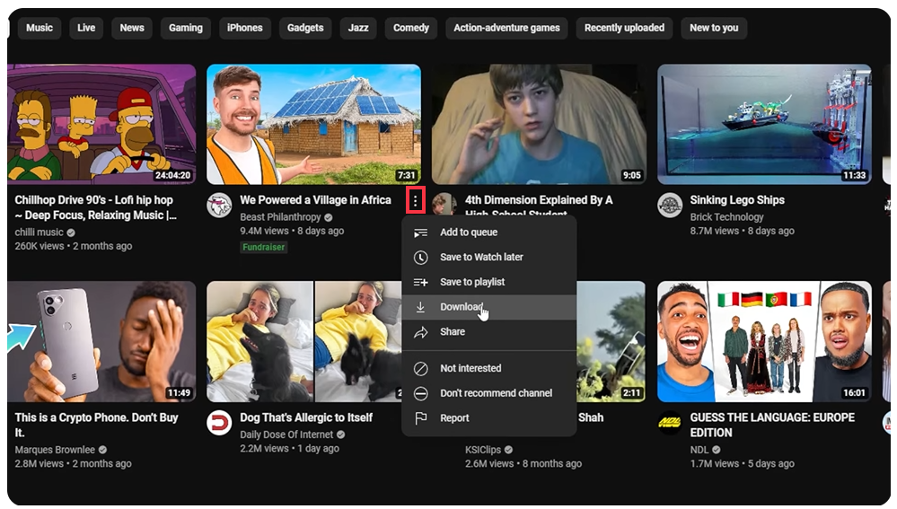The image size is (897, 509).
Task: Open the Chillhop Drive 90's video title
Action: tap(95, 207)
